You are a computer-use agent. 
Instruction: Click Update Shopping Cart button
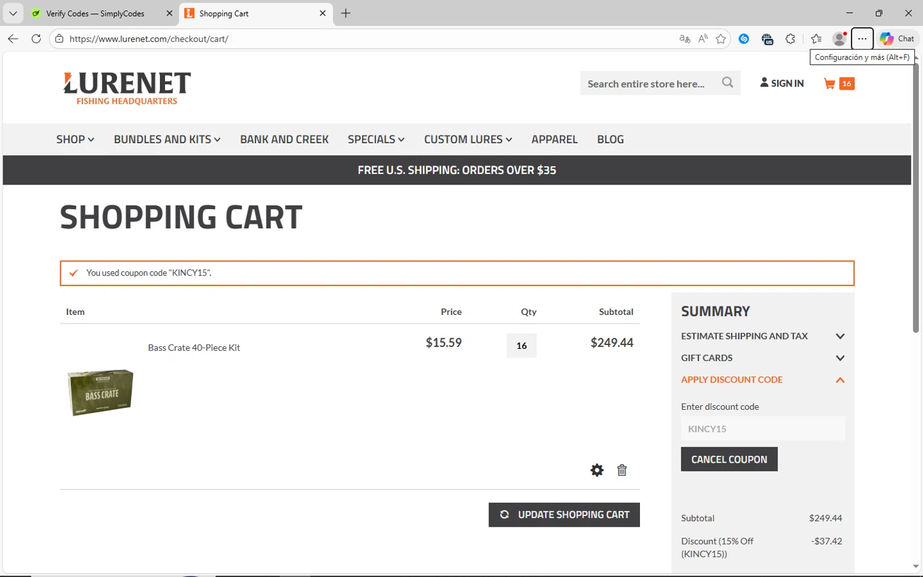point(564,515)
